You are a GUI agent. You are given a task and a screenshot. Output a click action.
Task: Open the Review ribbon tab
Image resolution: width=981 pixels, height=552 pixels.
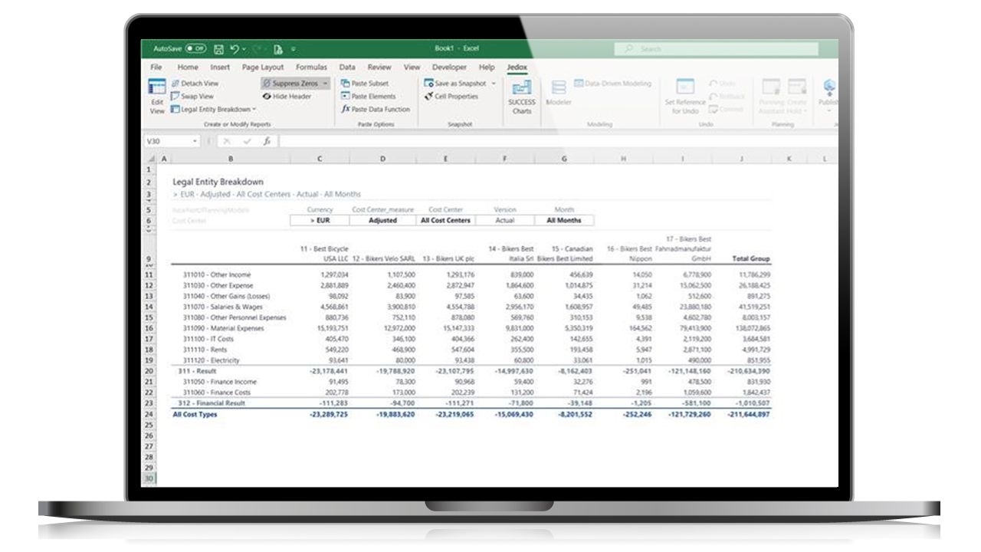pyautogui.click(x=379, y=67)
